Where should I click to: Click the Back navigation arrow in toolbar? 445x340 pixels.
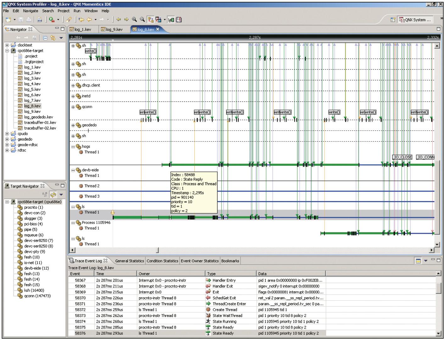click(89, 20)
